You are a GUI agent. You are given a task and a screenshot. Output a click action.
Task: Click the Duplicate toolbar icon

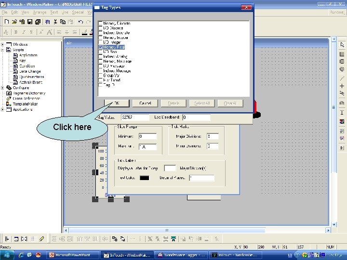click(47, 22)
